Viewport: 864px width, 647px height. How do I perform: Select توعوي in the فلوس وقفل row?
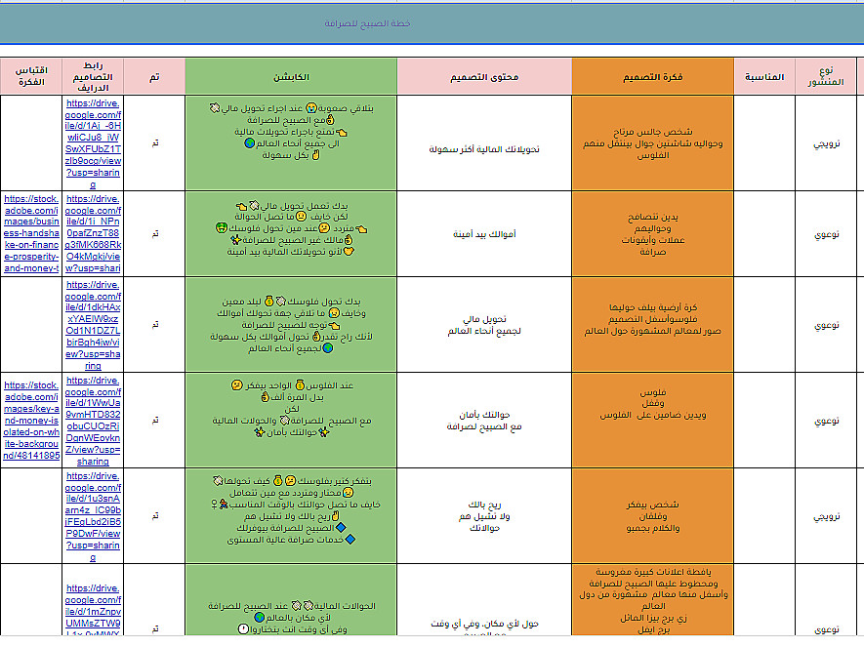coord(825,421)
